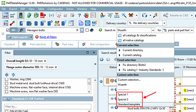This screenshot has height=112, width=196.
Task: Click the BMP image export icon
Action: coord(5,15)
